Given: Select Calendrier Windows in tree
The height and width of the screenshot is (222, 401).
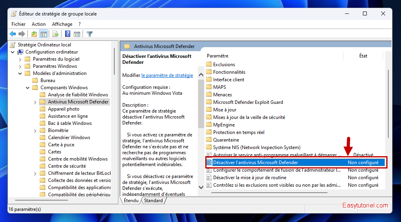Looking at the screenshot, I should coord(69,138).
